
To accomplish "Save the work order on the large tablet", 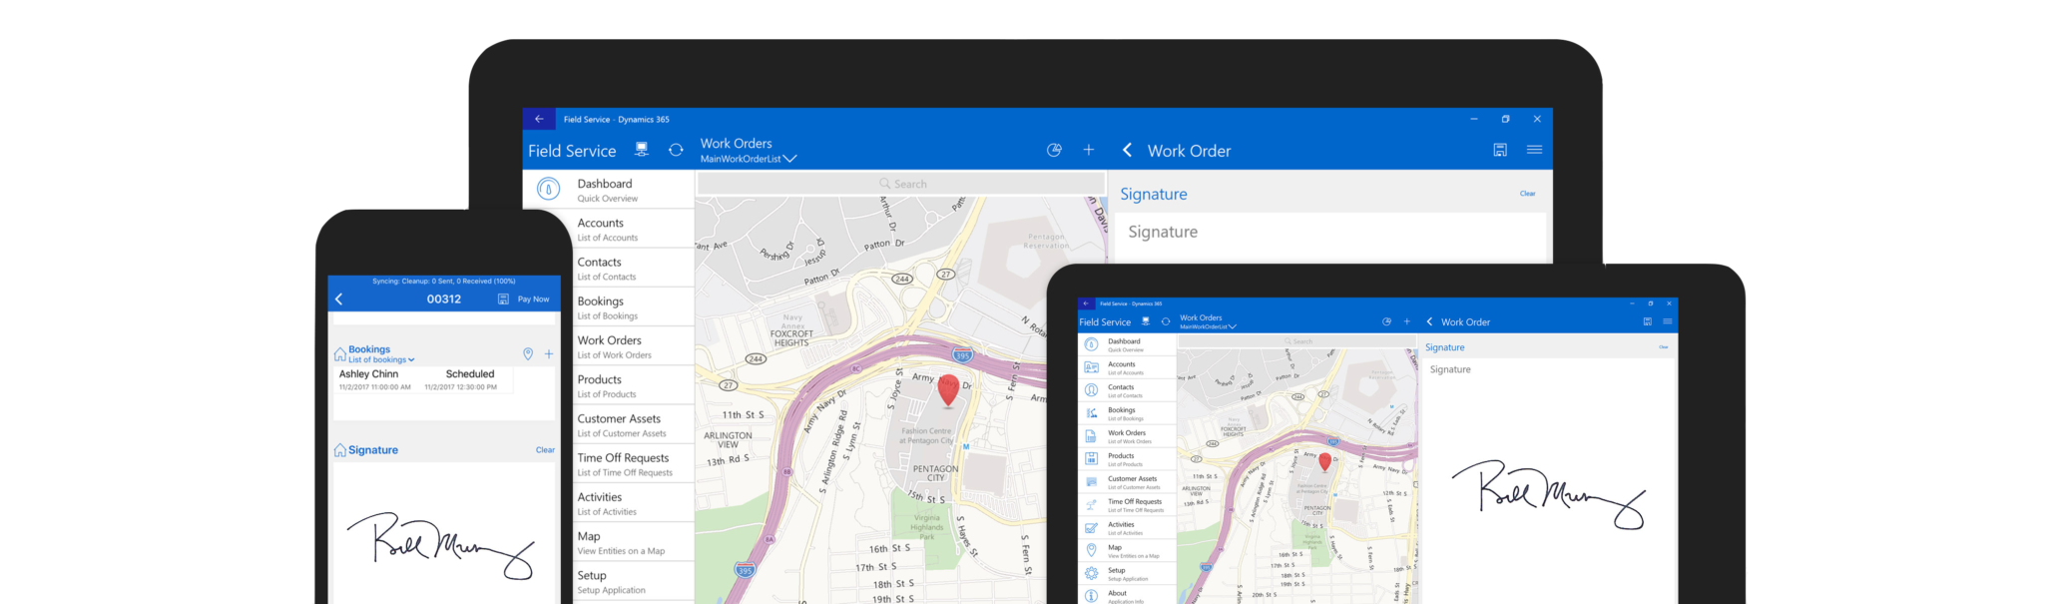I will coord(1500,150).
